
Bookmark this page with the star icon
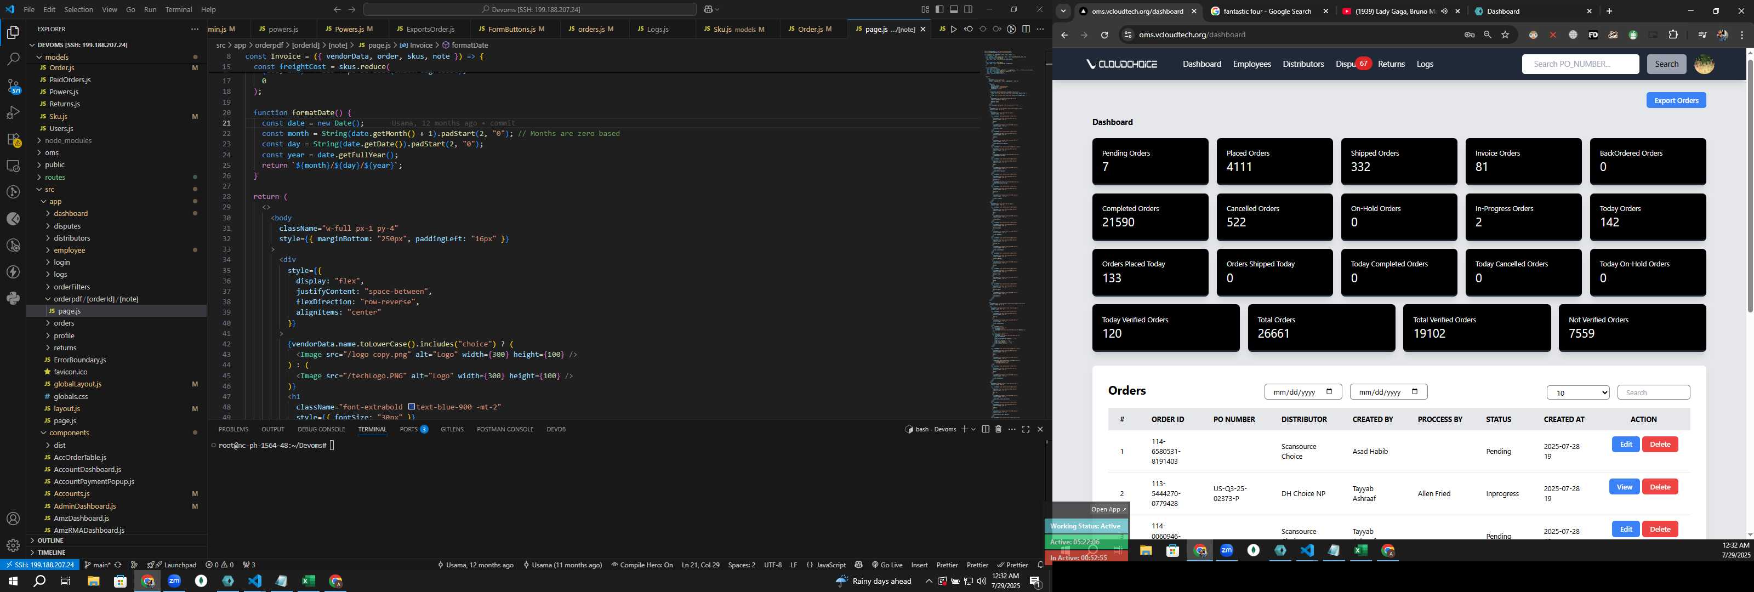(1506, 35)
